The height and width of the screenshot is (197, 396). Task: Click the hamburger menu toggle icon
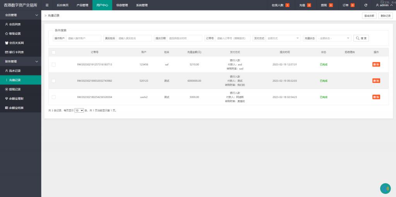click(47, 5)
